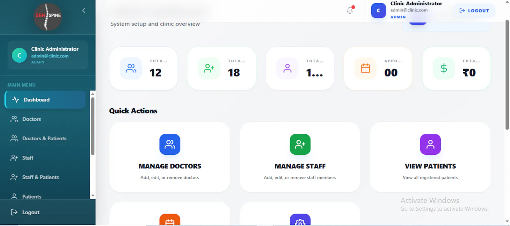Viewport: 510px width, 226px height.
Task: Click the orange calendar quick action icon
Action: [170, 220]
